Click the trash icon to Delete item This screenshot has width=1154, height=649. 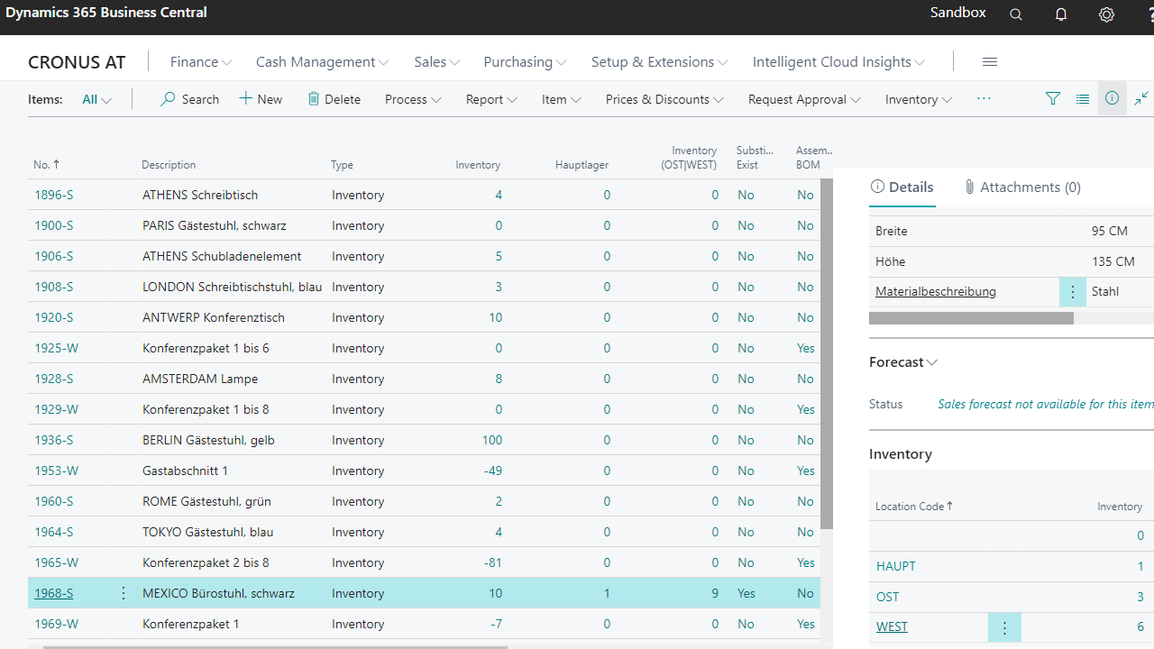click(314, 99)
